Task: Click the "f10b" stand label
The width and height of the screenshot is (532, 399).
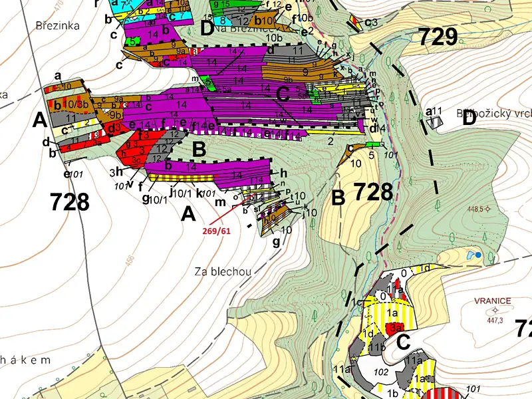Action: (x=302, y=18)
